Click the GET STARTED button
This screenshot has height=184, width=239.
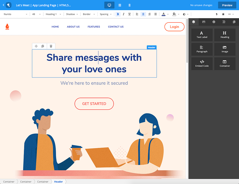[94, 104]
